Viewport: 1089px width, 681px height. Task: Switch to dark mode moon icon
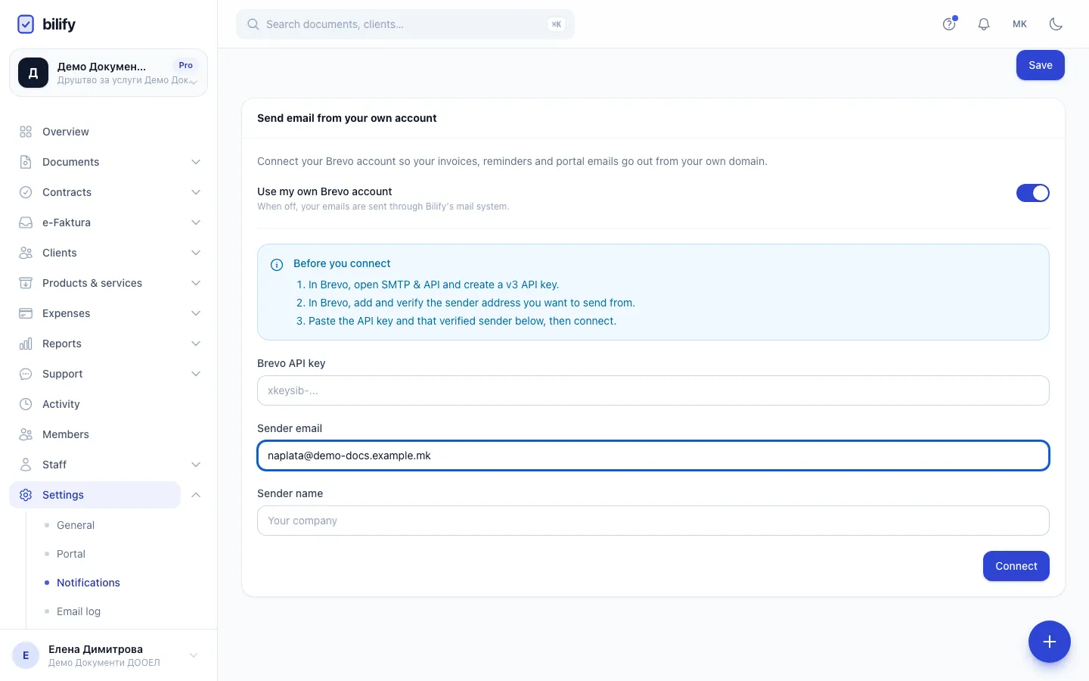[1056, 24]
